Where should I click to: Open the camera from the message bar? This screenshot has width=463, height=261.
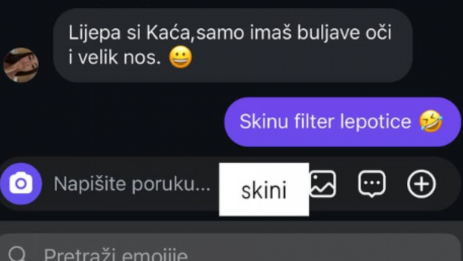click(x=21, y=183)
